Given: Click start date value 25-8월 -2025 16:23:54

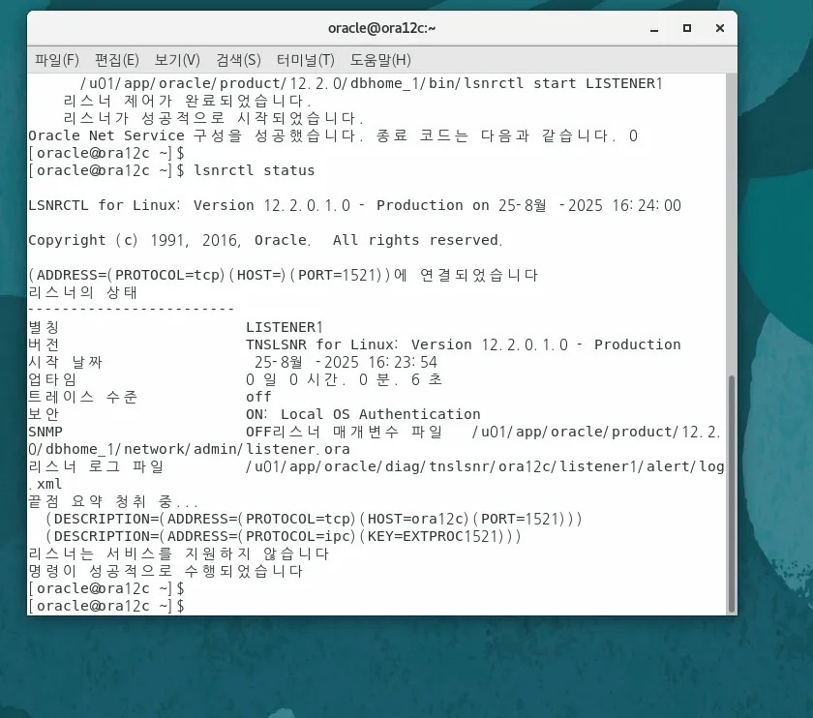Looking at the screenshot, I should [x=346, y=362].
